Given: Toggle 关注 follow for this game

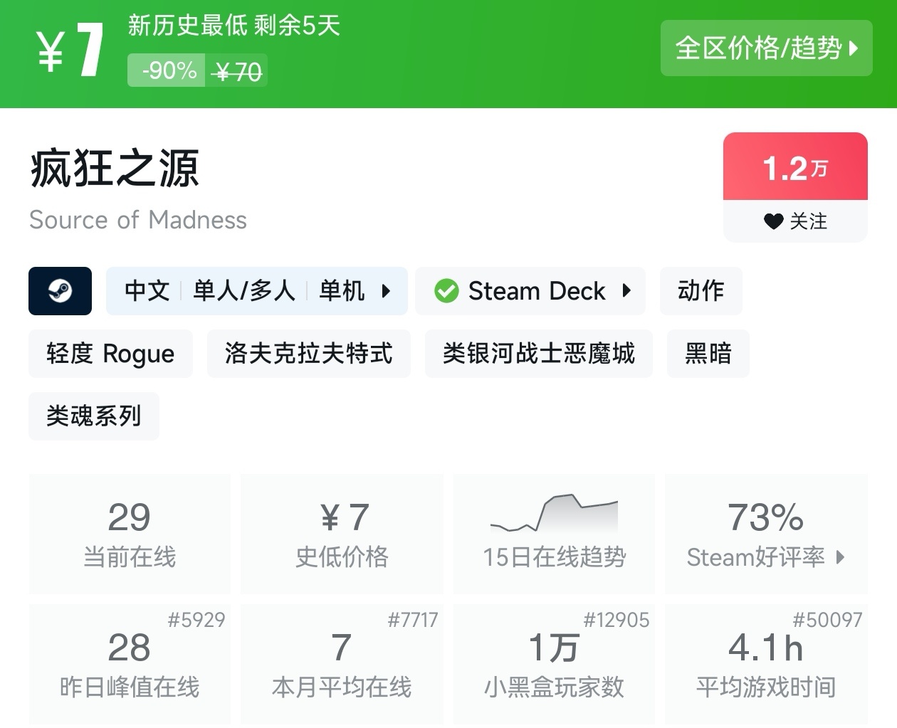Looking at the screenshot, I should click(x=795, y=221).
